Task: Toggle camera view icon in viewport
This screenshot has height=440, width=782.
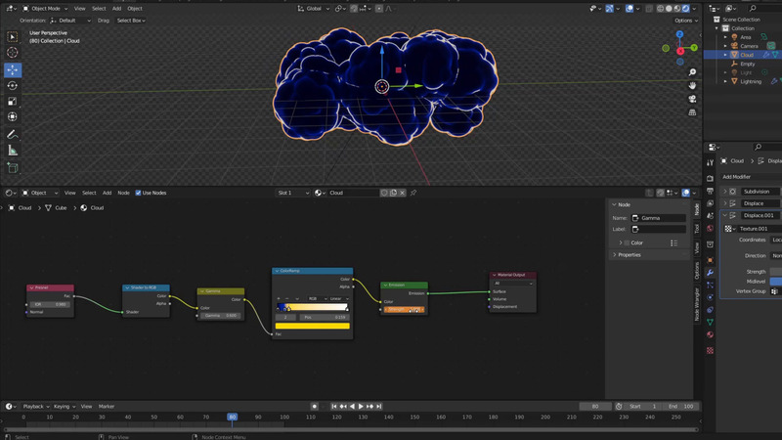Action: pyautogui.click(x=692, y=98)
